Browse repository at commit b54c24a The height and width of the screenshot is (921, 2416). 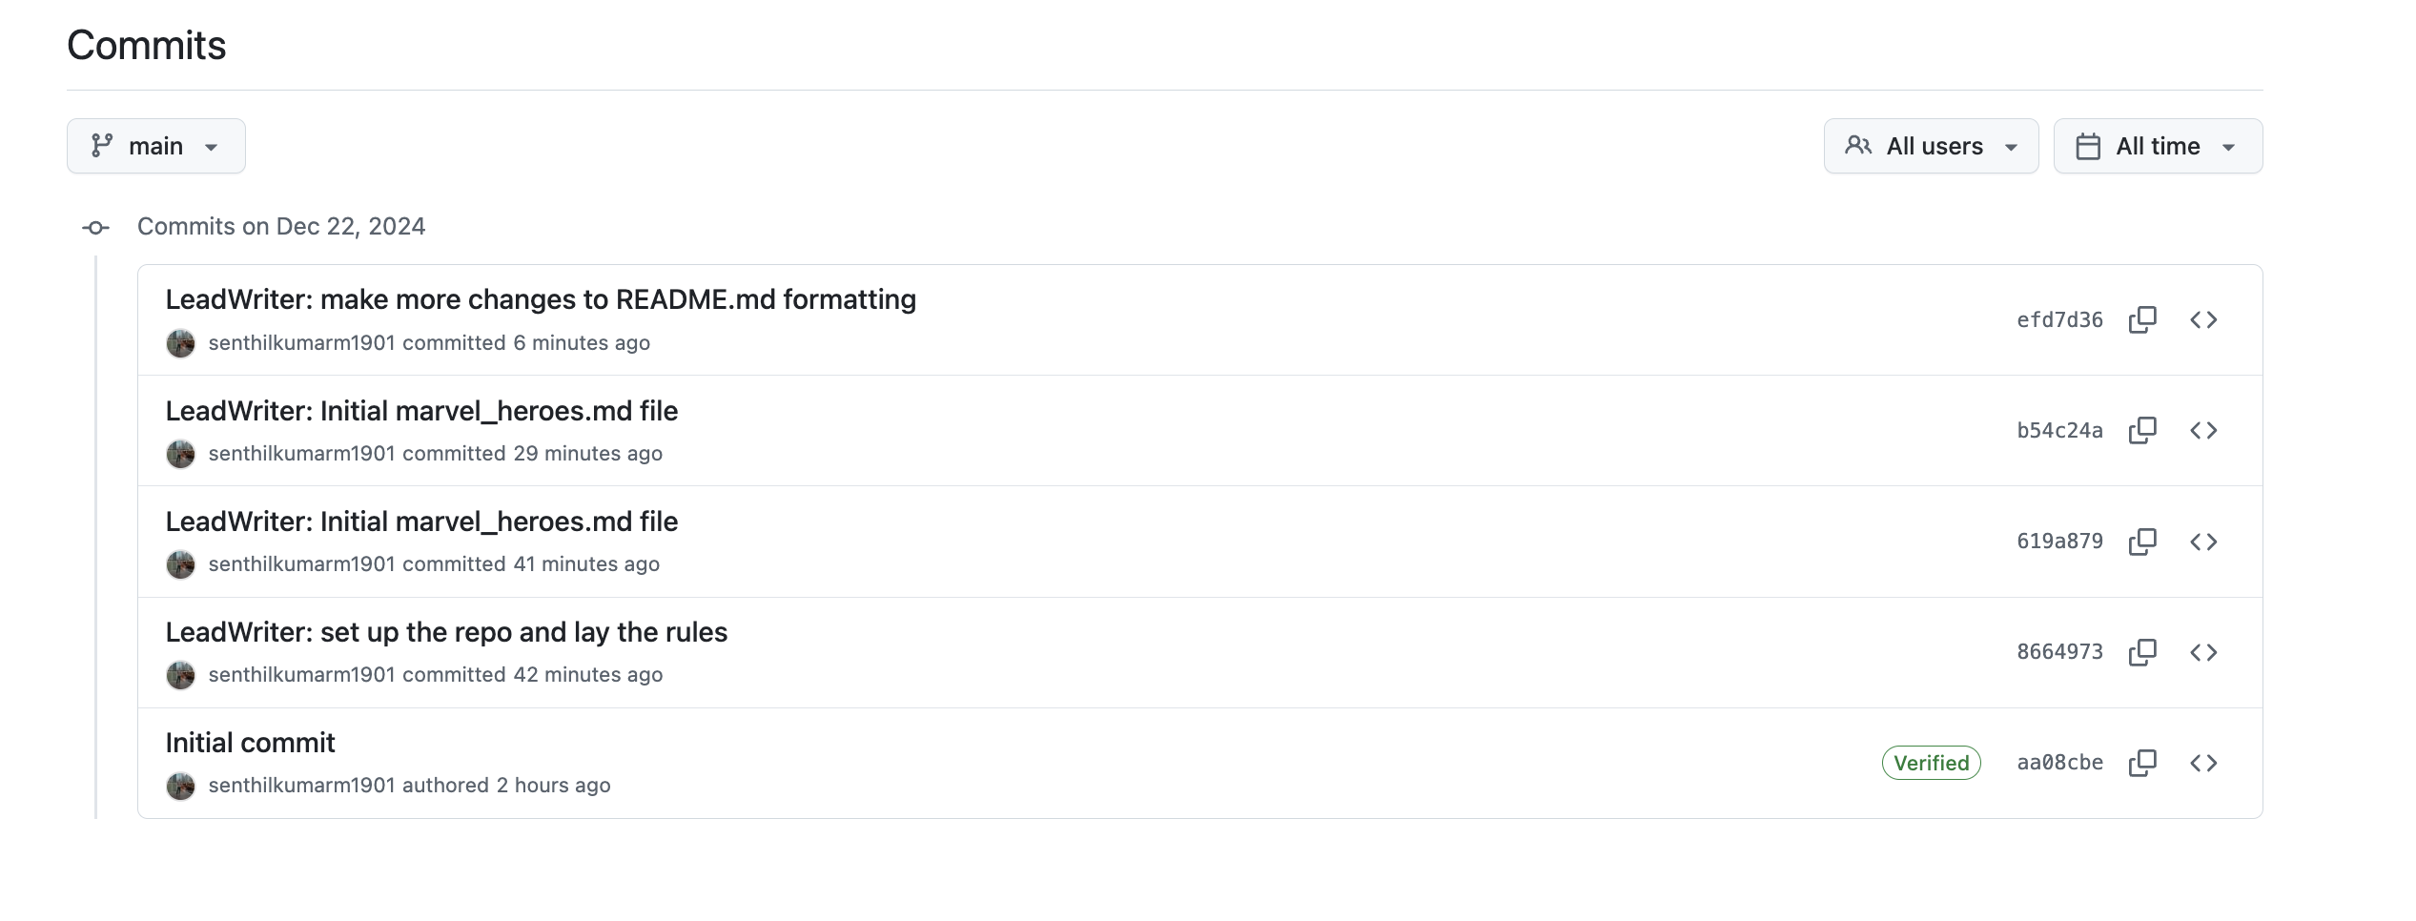pyautogui.click(x=2203, y=430)
